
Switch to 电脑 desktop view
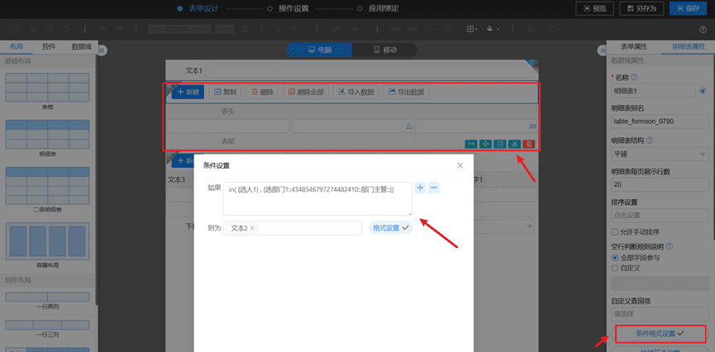[x=320, y=50]
